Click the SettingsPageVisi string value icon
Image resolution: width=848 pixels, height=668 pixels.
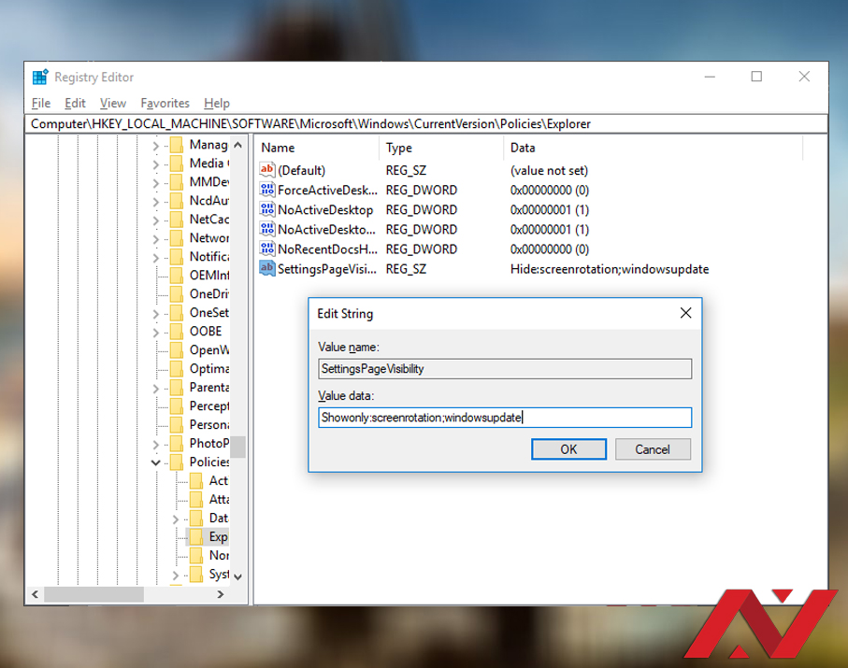tap(267, 268)
